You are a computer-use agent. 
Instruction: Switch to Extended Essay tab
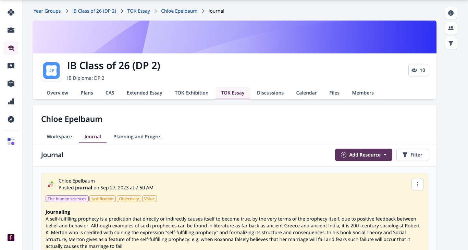click(x=145, y=93)
